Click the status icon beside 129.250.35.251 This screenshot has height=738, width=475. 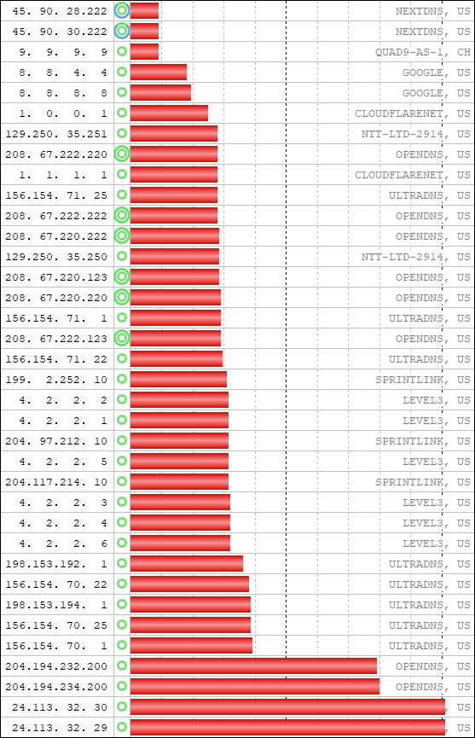(122, 133)
